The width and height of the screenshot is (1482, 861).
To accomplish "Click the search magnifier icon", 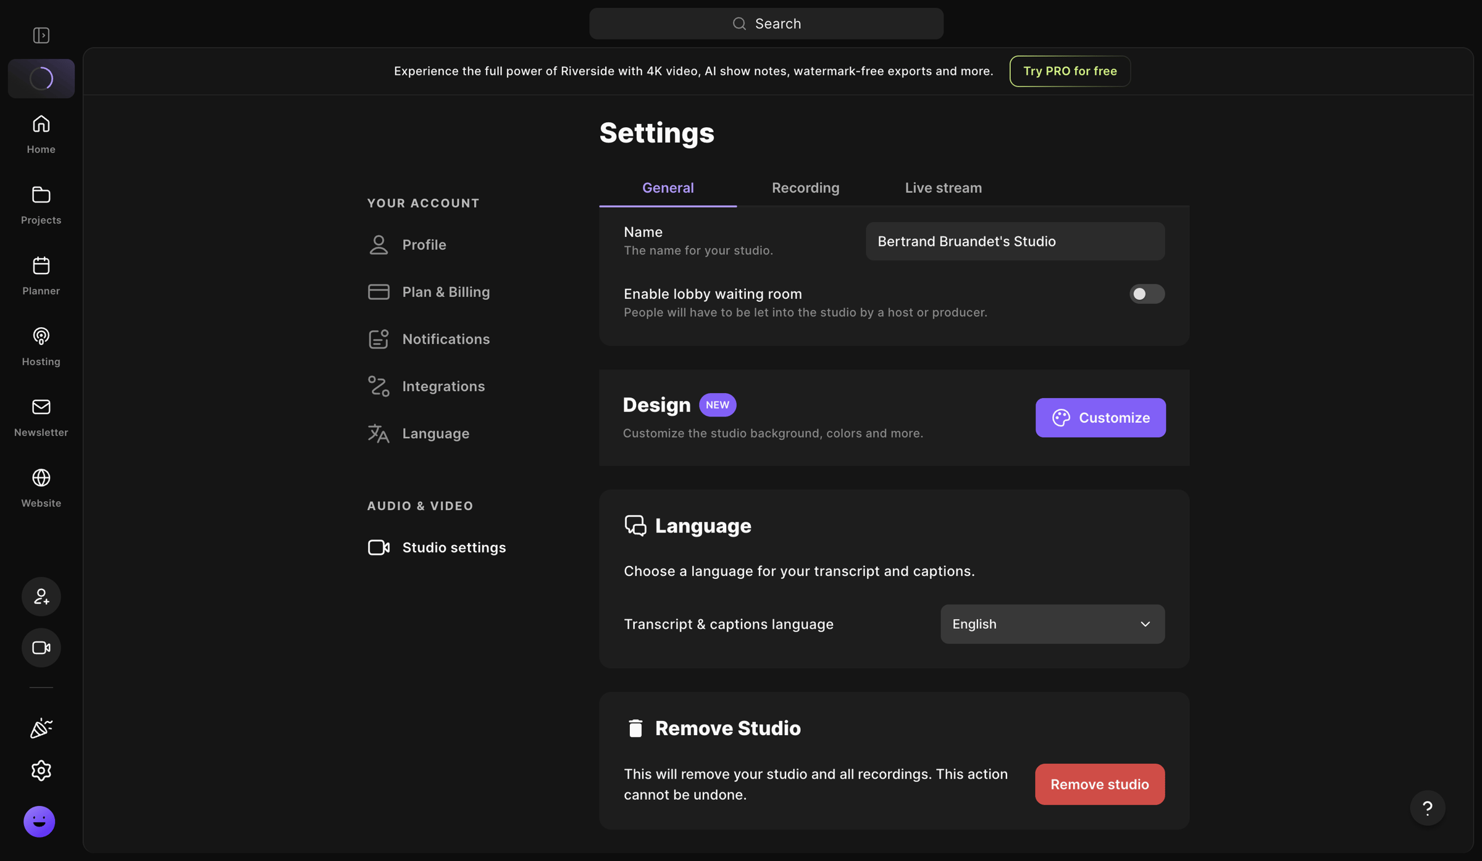I will point(739,23).
